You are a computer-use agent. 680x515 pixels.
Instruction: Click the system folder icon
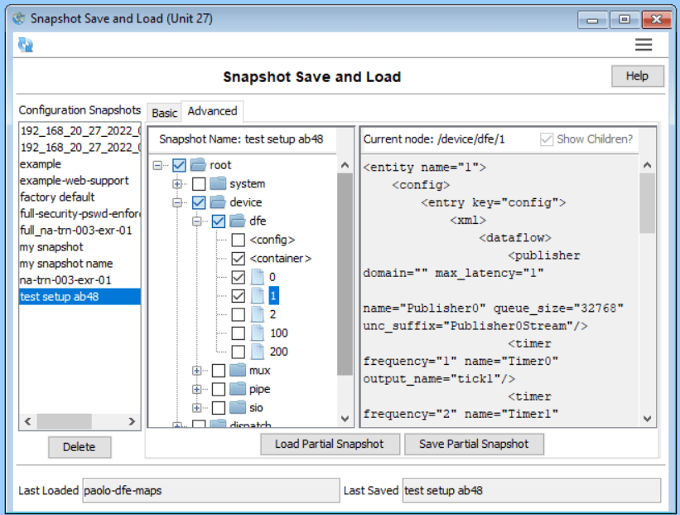click(218, 183)
